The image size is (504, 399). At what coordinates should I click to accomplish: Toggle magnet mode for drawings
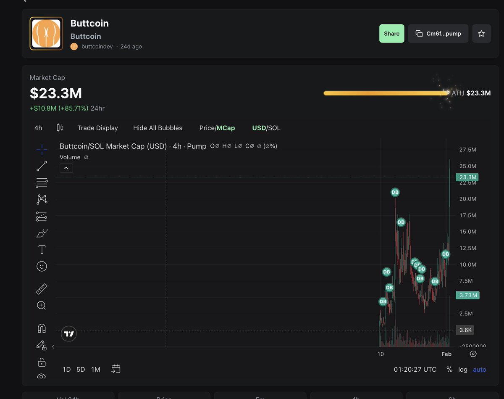(x=42, y=328)
